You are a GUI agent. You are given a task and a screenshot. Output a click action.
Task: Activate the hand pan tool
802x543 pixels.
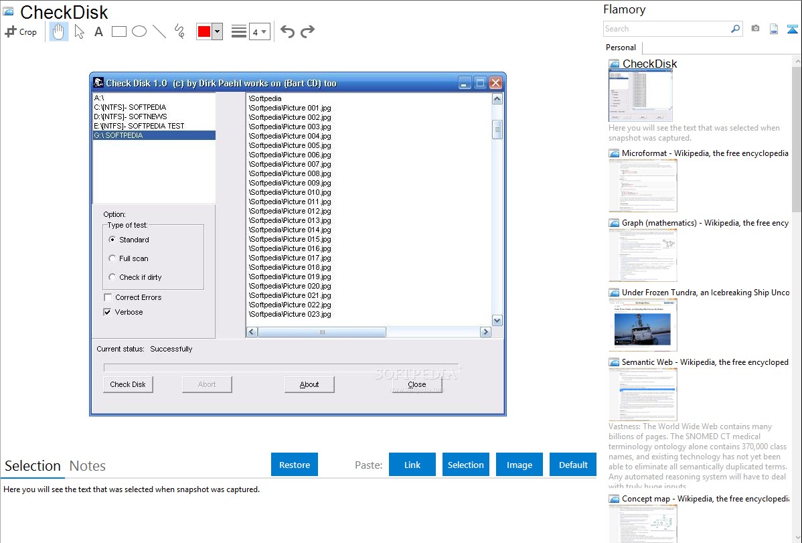[x=59, y=31]
